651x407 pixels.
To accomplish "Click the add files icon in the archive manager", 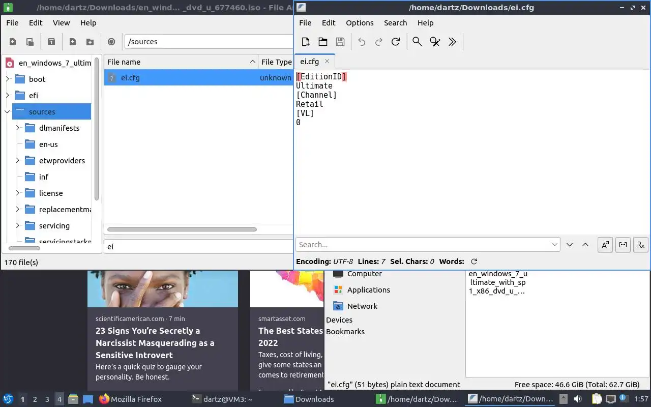I will click(x=73, y=42).
